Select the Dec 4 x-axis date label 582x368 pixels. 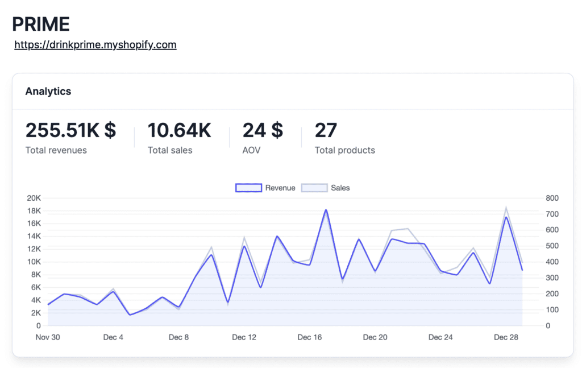click(113, 337)
